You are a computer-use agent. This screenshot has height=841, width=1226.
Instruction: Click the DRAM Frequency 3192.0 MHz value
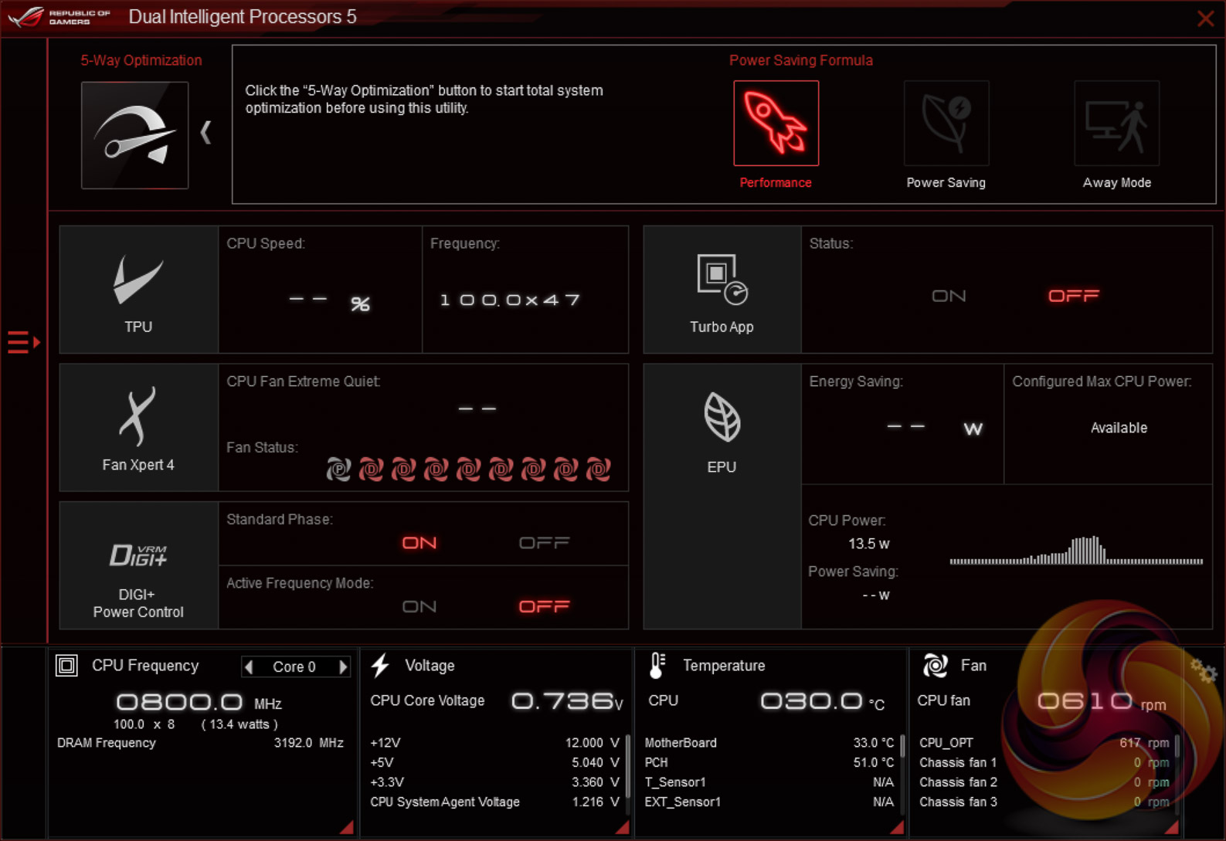pos(309,743)
